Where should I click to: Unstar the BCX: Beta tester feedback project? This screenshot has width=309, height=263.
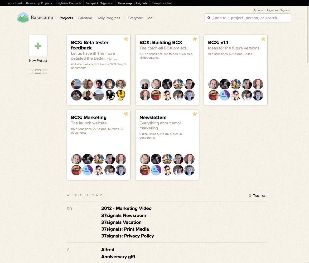[126, 39]
